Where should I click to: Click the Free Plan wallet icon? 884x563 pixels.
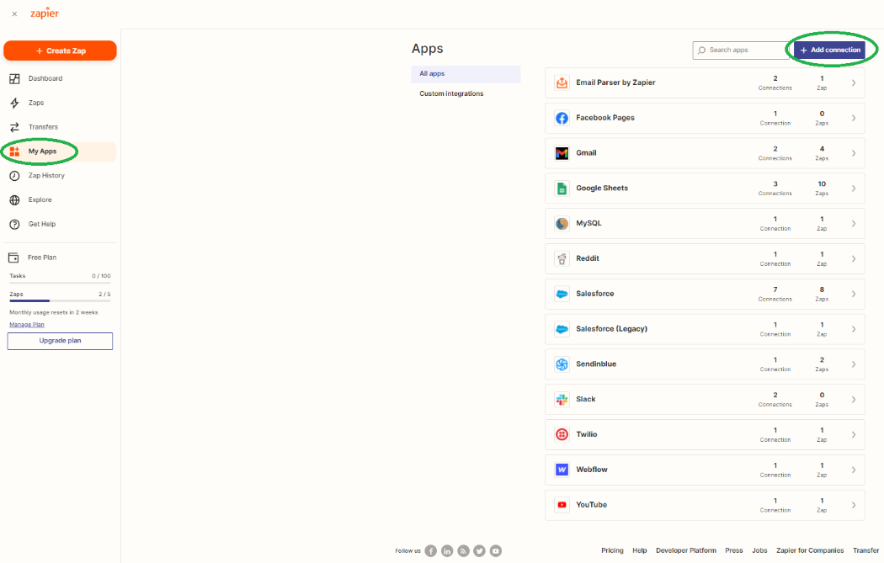pyautogui.click(x=13, y=258)
